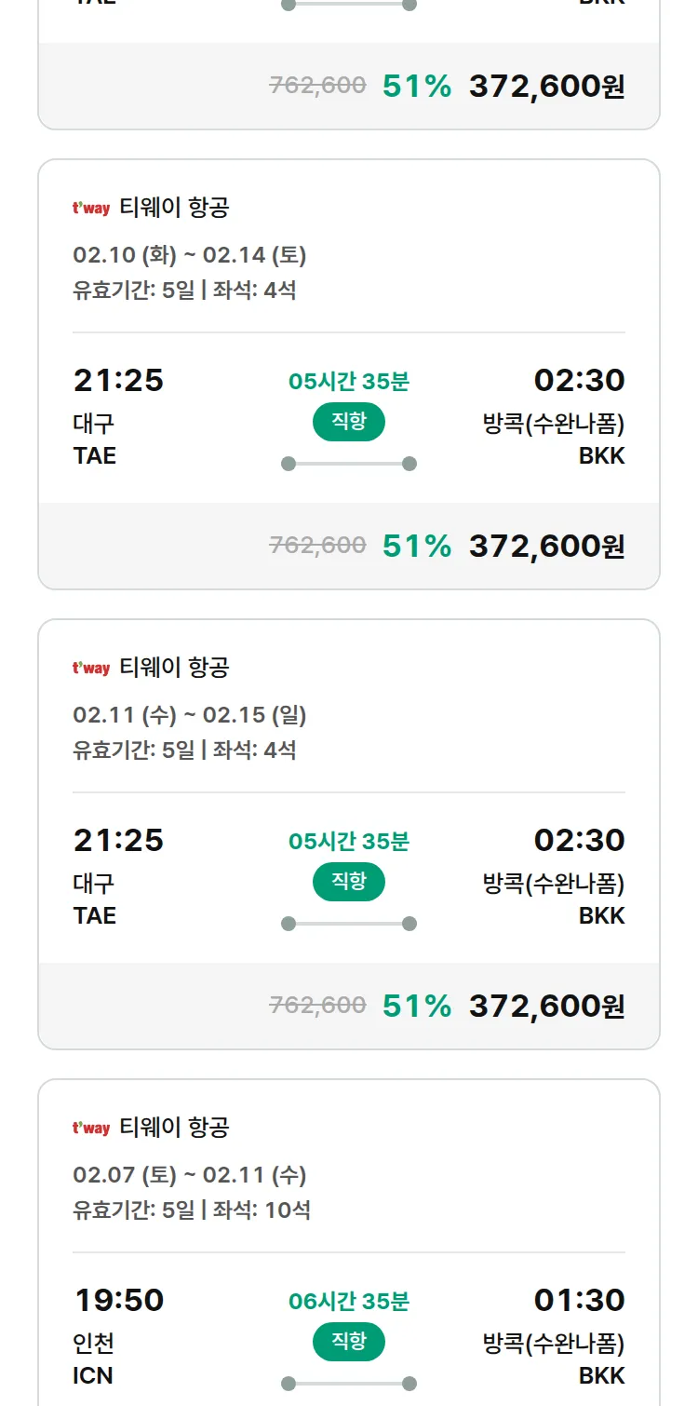Click route line on the 02.11 ~ 02.15 flight
Image resolution: width=698 pixels, height=1406 pixels.
pyautogui.click(x=348, y=924)
